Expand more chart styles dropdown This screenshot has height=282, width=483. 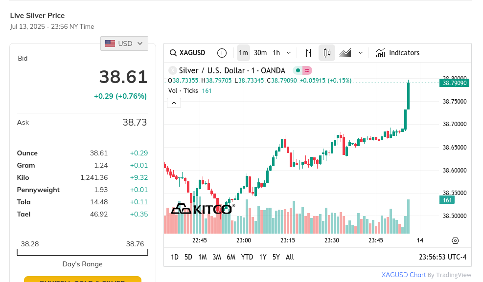click(361, 53)
